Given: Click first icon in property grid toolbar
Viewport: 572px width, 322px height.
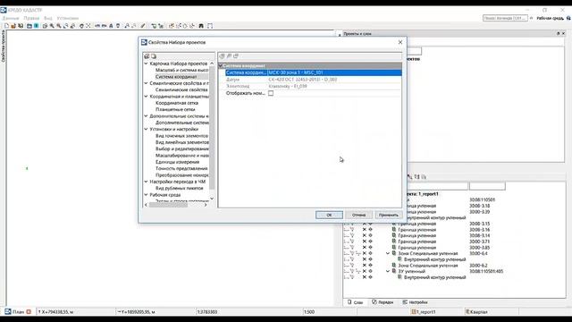Looking at the screenshot, I should [222, 55].
